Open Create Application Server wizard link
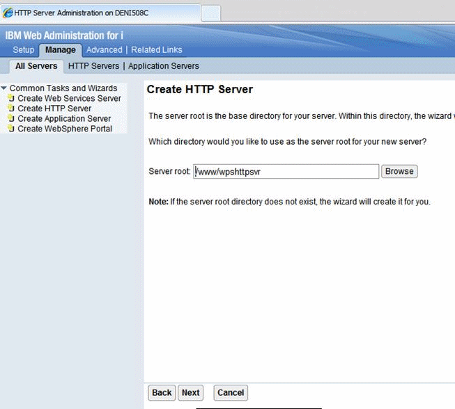 click(64, 118)
